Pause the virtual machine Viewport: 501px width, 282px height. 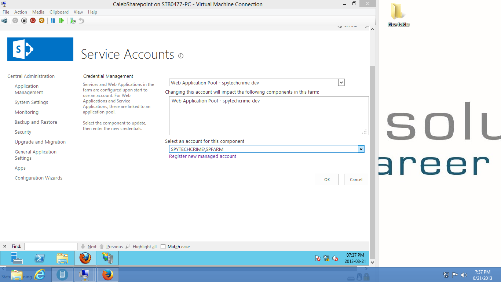[x=53, y=21]
